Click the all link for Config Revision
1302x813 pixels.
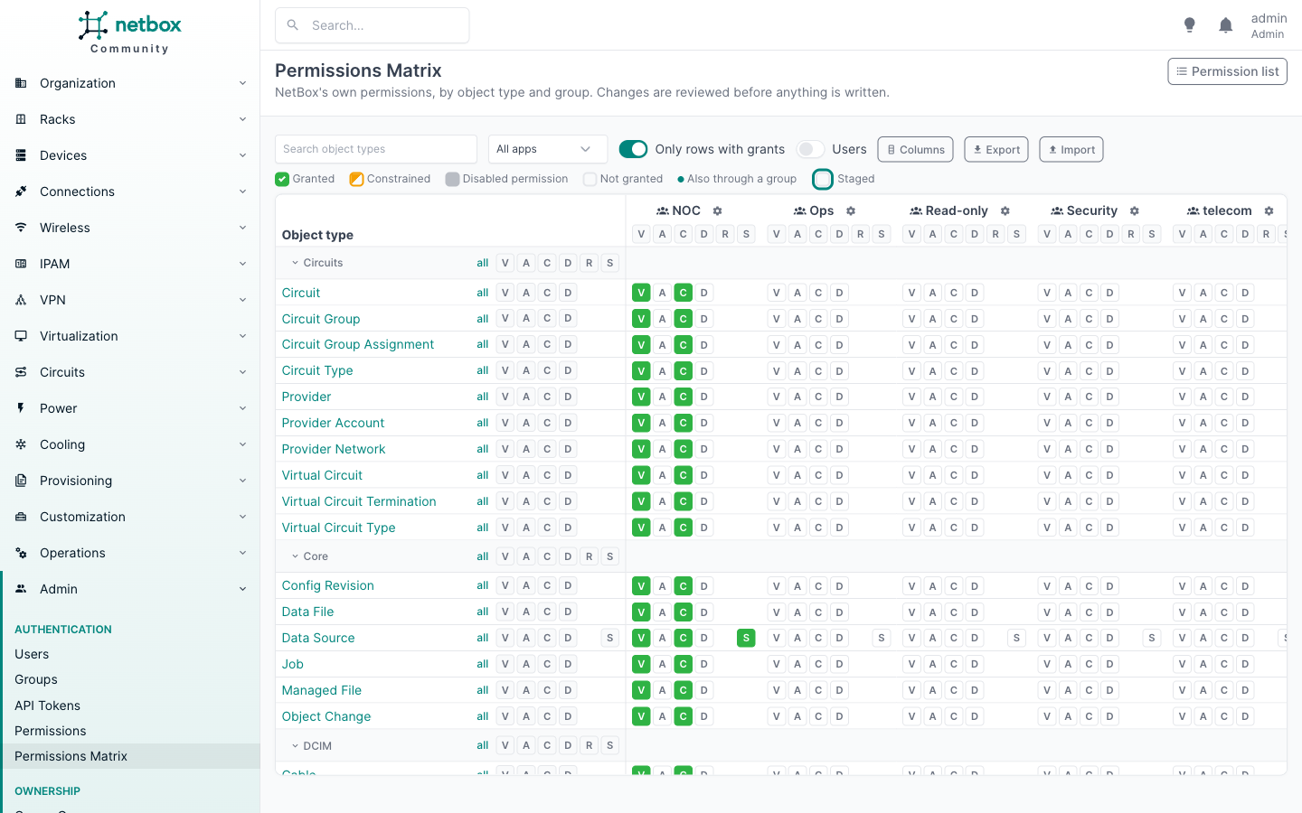(483, 585)
